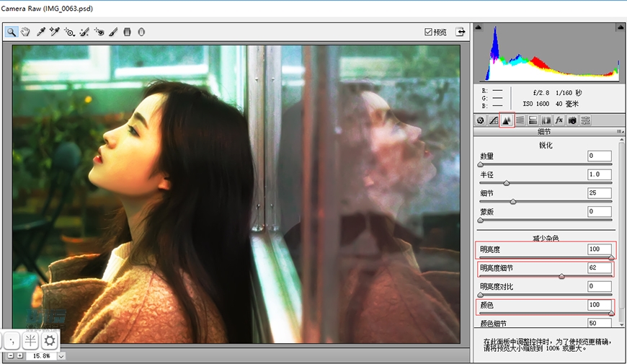
Task: Click the 明亮度细节 slider handle
Action: [561, 275]
